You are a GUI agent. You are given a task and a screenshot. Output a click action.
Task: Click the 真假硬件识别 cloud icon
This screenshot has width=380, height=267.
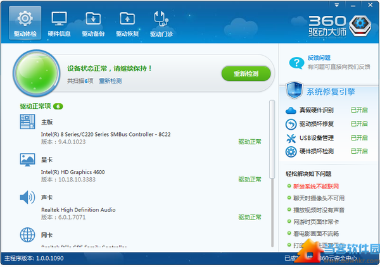pyautogui.click(x=291, y=110)
